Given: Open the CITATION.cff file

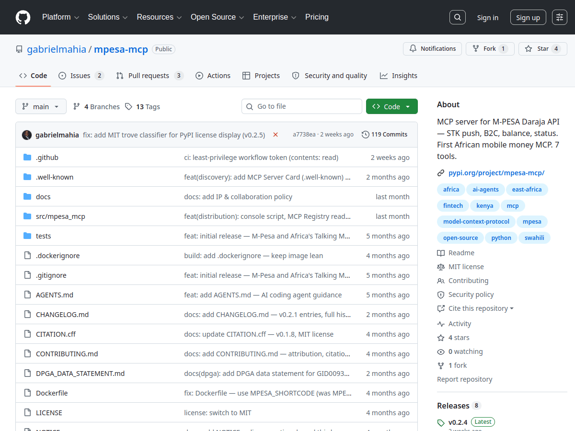Looking at the screenshot, I should pos(56,334).
